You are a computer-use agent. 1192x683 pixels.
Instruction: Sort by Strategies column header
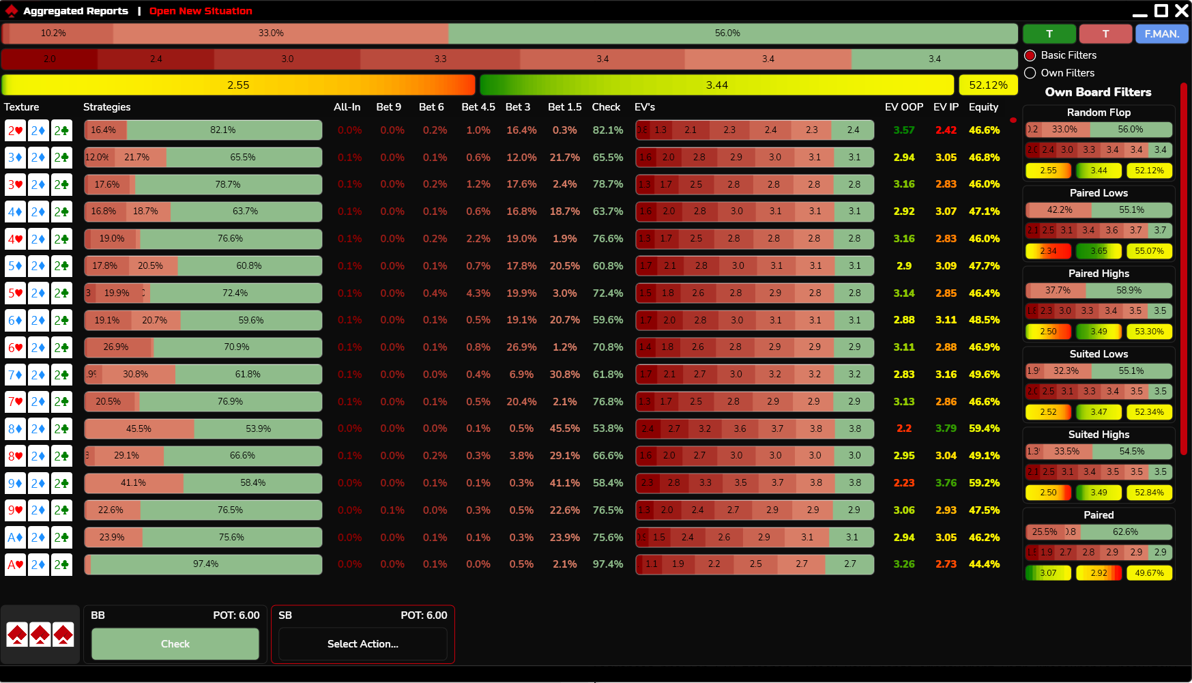click(x=107, y=107)
